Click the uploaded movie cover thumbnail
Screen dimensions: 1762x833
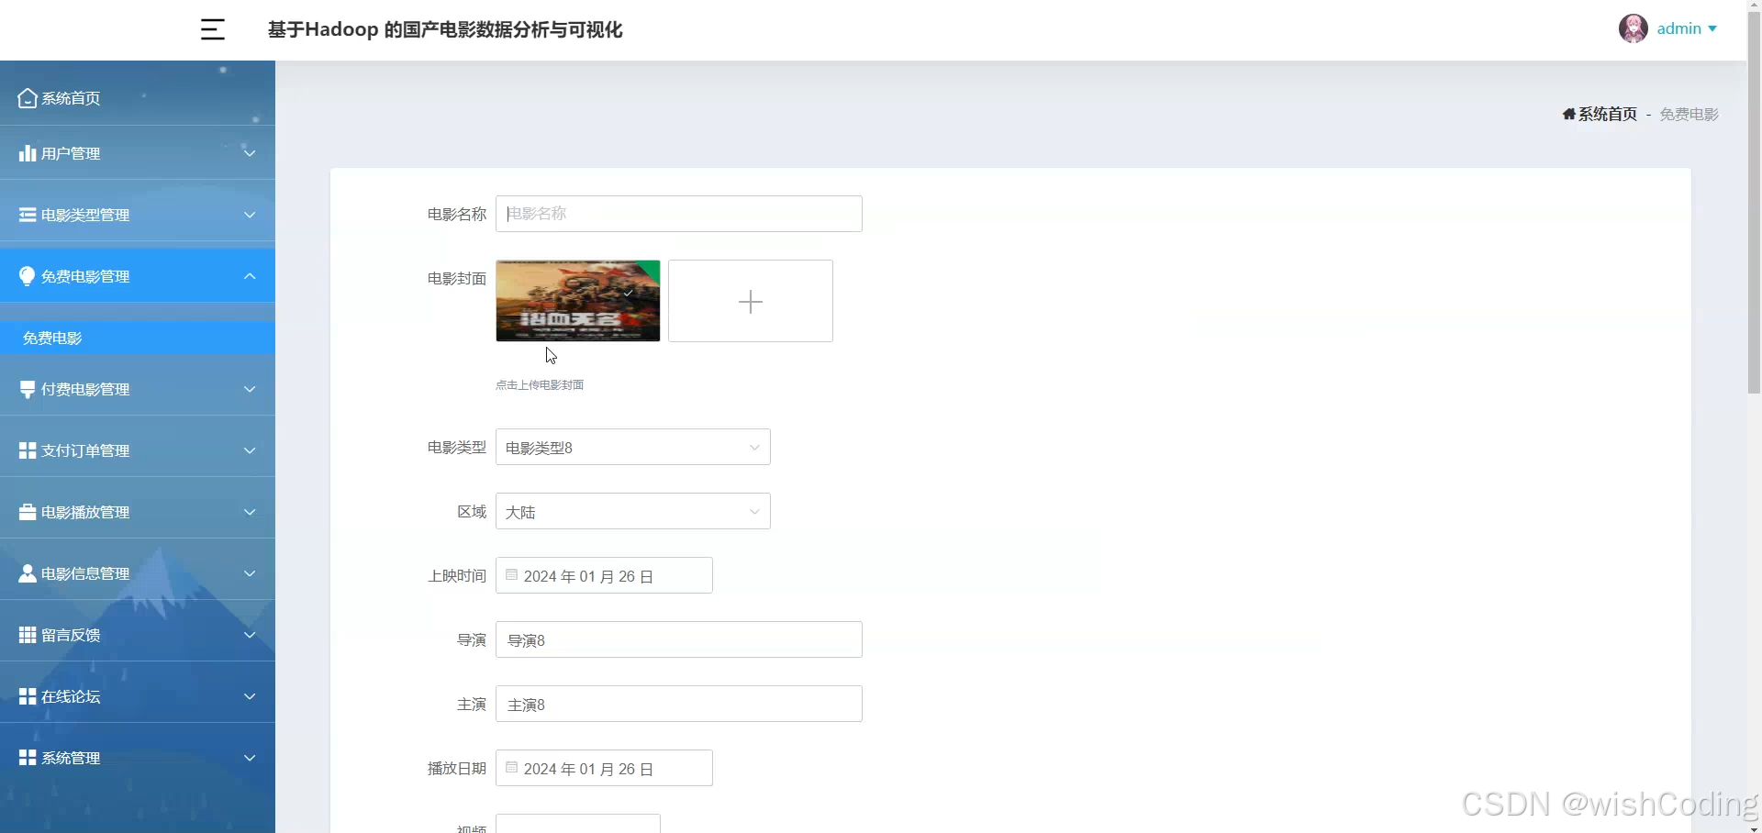click(576, 301)
